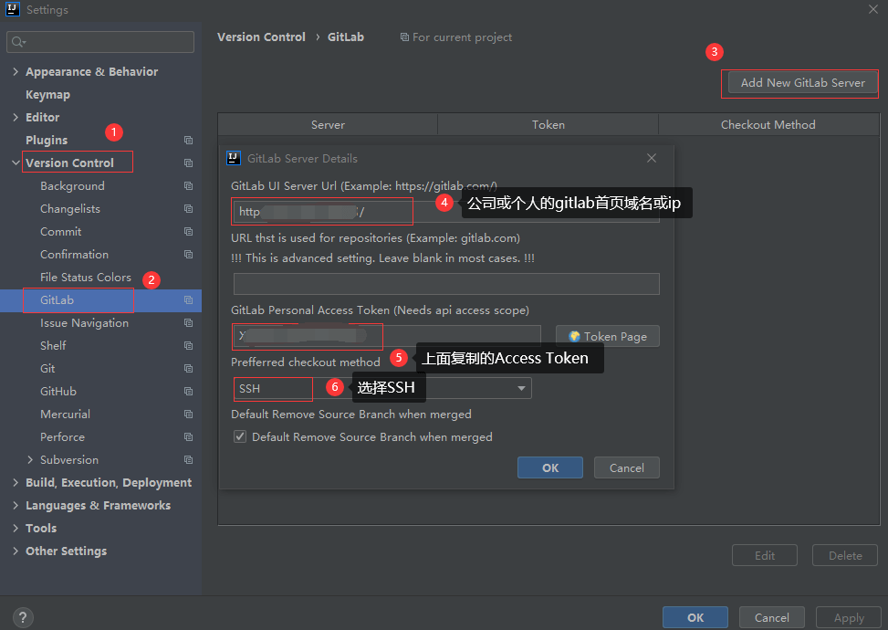Click Version Control in the breadcrumb

pos(261,37)
